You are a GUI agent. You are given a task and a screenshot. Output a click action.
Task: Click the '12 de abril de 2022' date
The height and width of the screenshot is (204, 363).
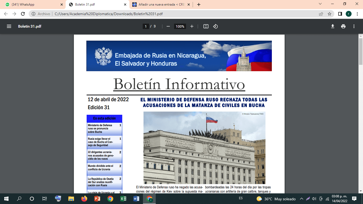(x=108, y=99)
